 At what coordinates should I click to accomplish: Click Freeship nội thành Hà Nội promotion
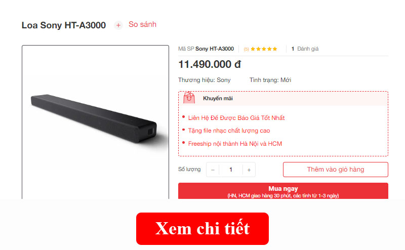(x=235, y=144)
